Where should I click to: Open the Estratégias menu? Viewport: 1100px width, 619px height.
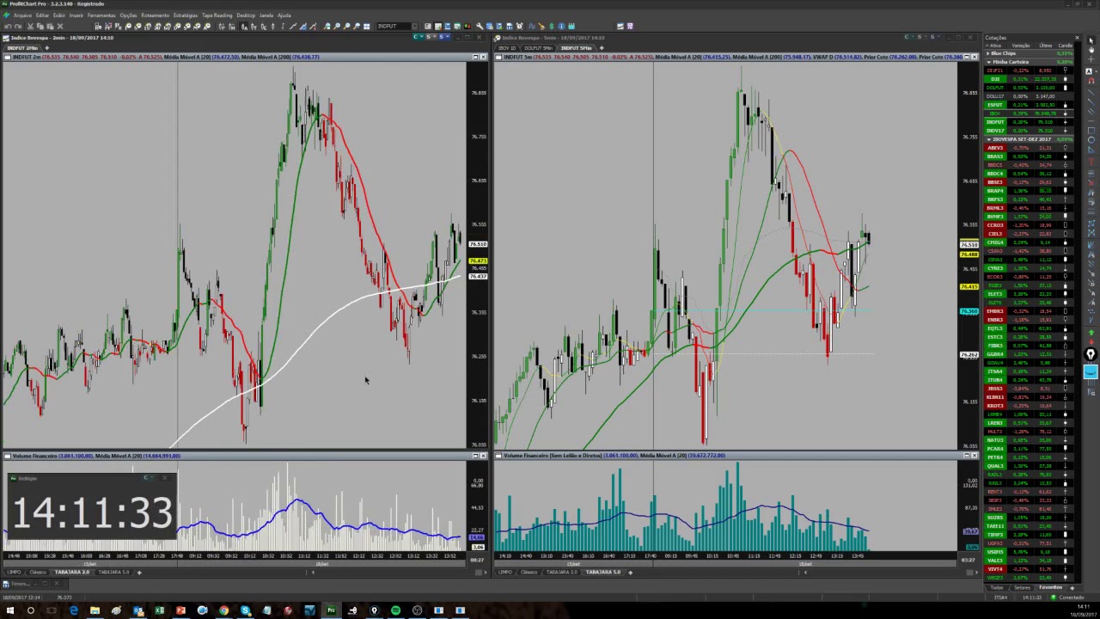tap(186, 15)
